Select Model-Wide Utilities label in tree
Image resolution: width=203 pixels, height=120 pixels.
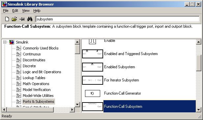pos(38,96)
